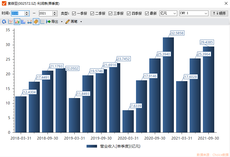Click the data label 25.3964
230x157 pixels.
[x=204, y=54]
